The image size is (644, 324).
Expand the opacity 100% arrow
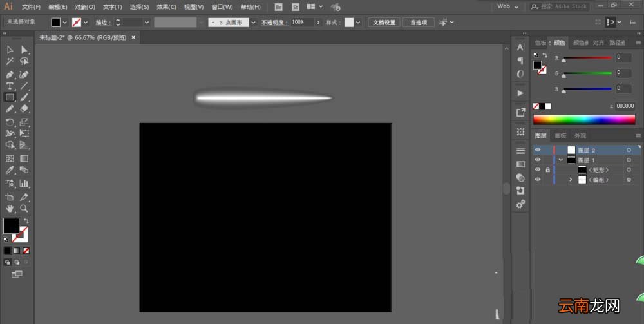click(318, 23)
